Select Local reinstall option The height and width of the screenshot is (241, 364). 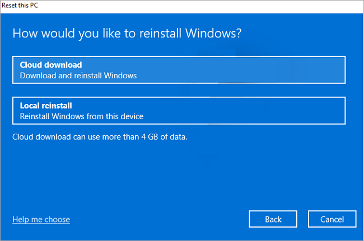(179, 111)
